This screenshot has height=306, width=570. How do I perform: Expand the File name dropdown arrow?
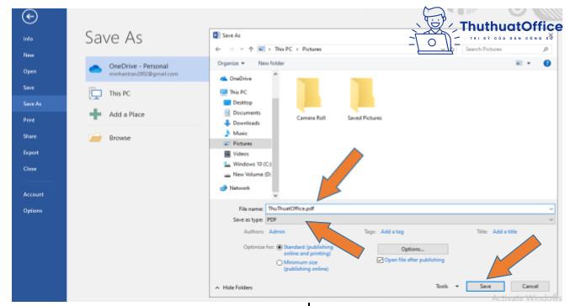[551, 208]
